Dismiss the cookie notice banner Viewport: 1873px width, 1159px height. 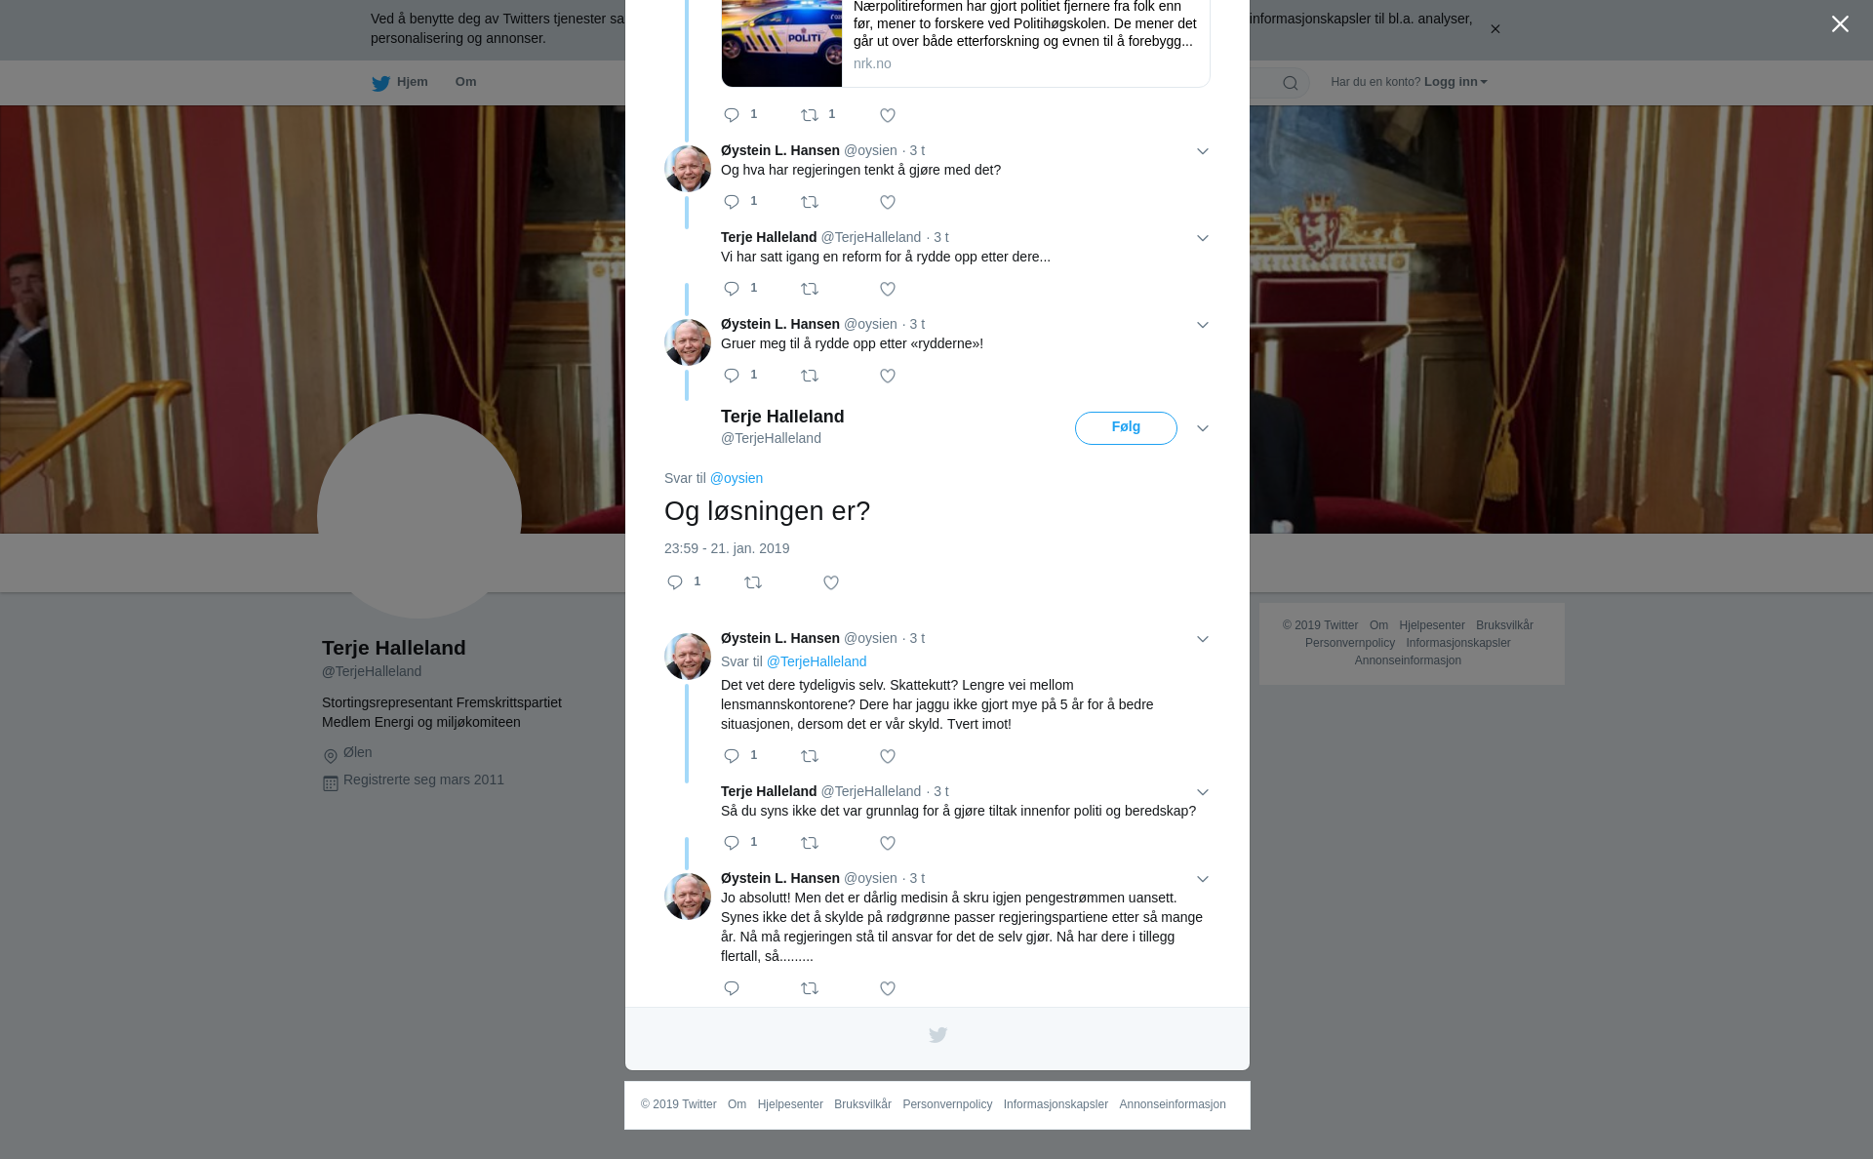point(1494,29)
